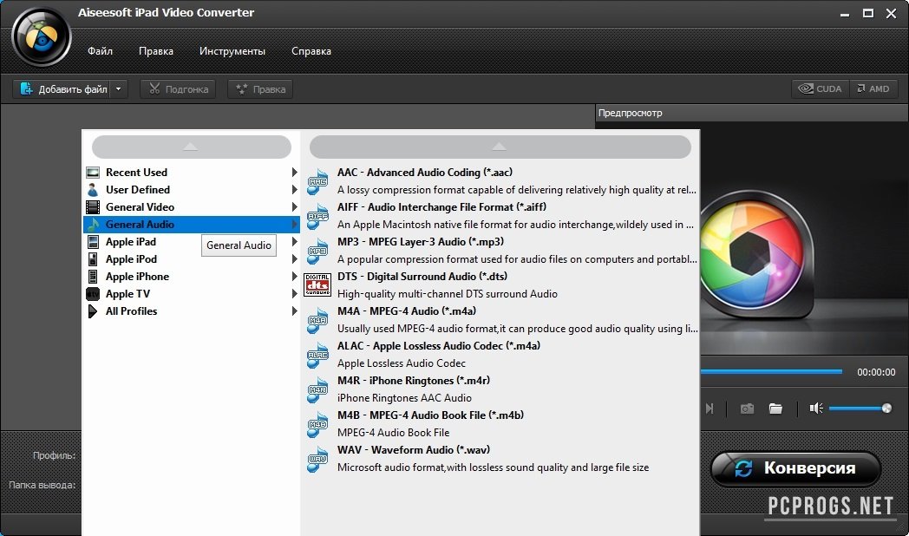Open the Справка menu
The image size is (909, 536).
pos(311,51)
